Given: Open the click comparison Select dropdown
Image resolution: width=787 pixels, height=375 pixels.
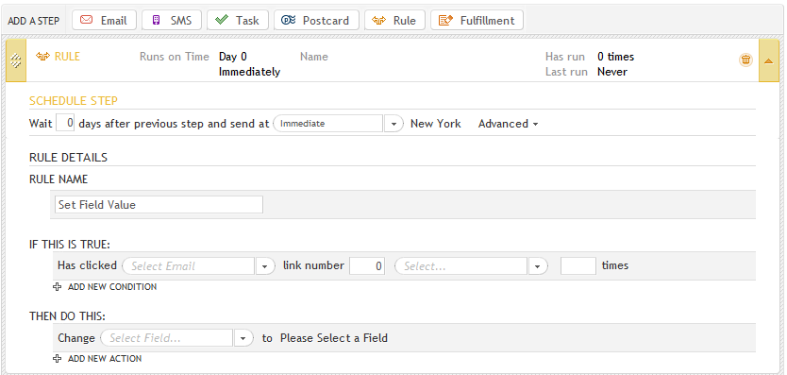Looking at the screenshot, I should [x=538, y=266].
